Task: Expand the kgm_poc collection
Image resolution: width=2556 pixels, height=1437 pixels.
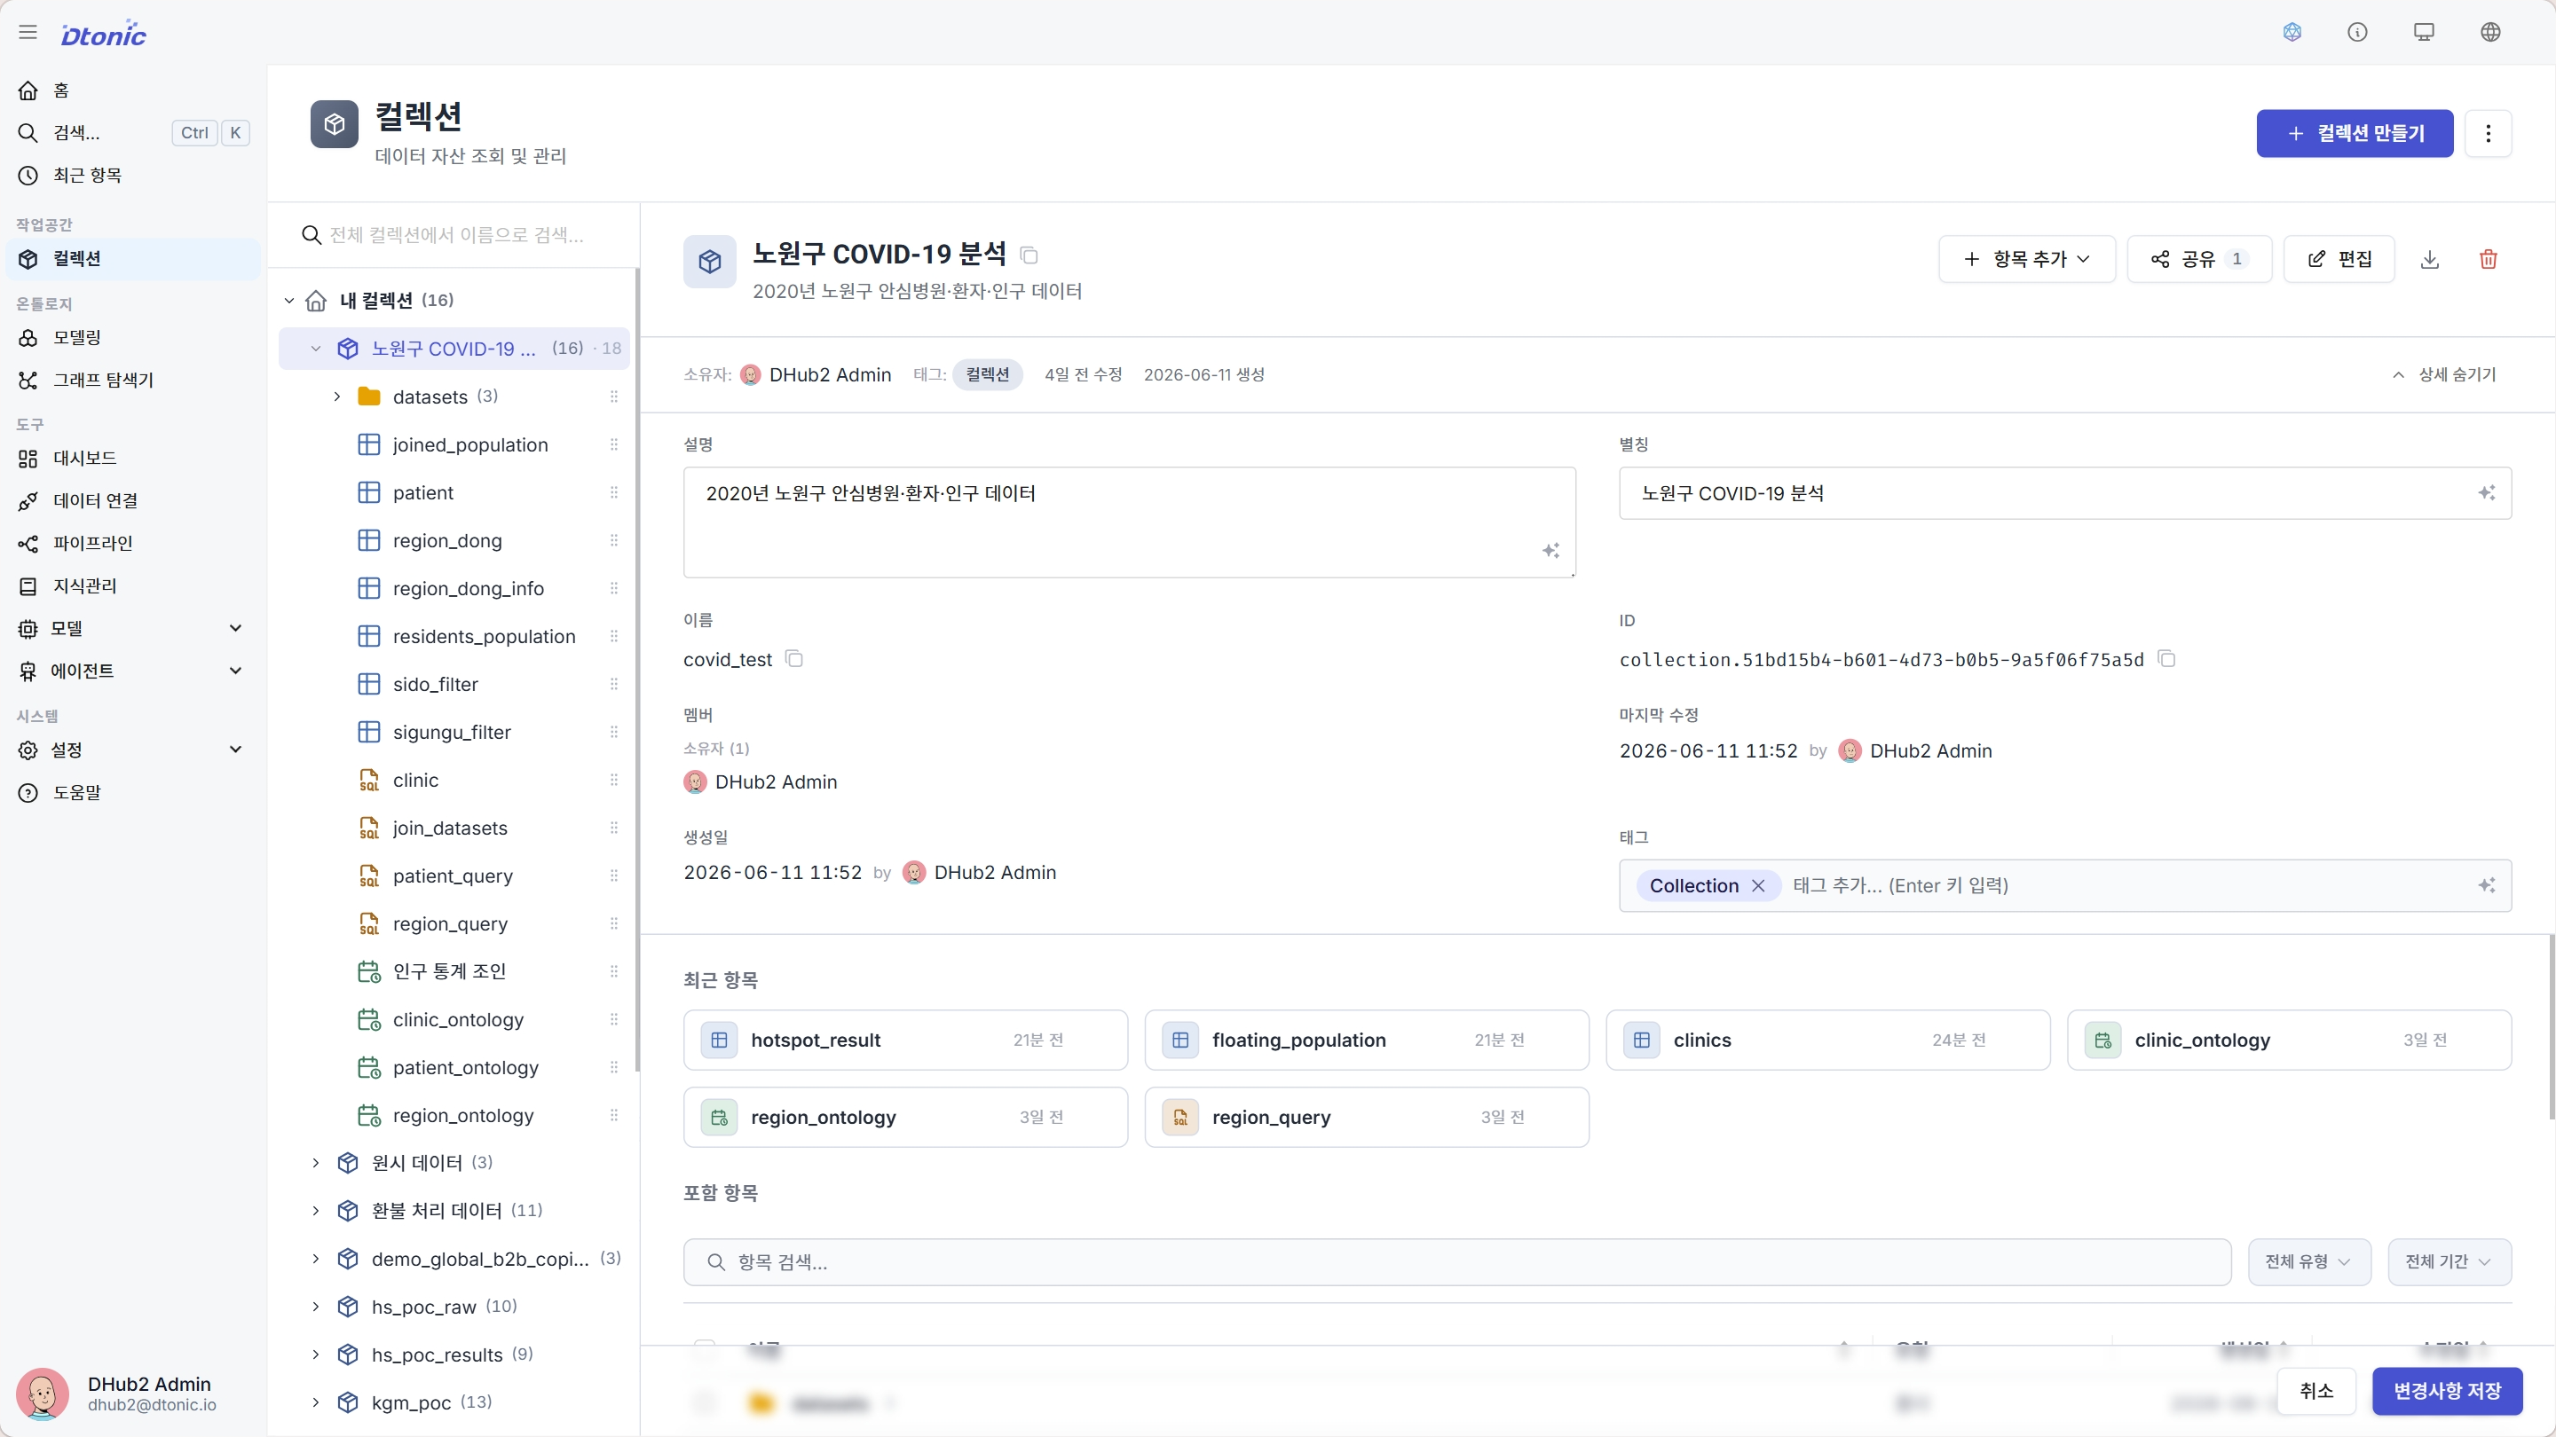Action: pos(316,1402)
